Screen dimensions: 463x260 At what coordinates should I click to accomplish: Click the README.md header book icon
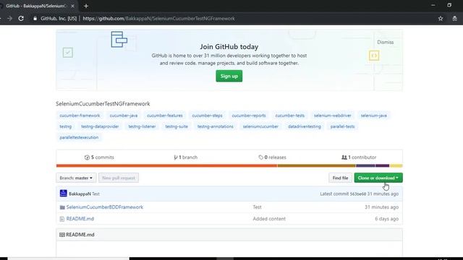(x=62, y=235)
